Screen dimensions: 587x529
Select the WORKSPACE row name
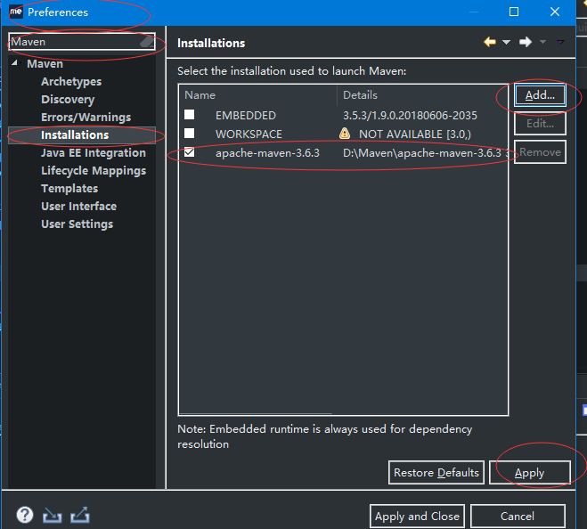click(249, 134)
